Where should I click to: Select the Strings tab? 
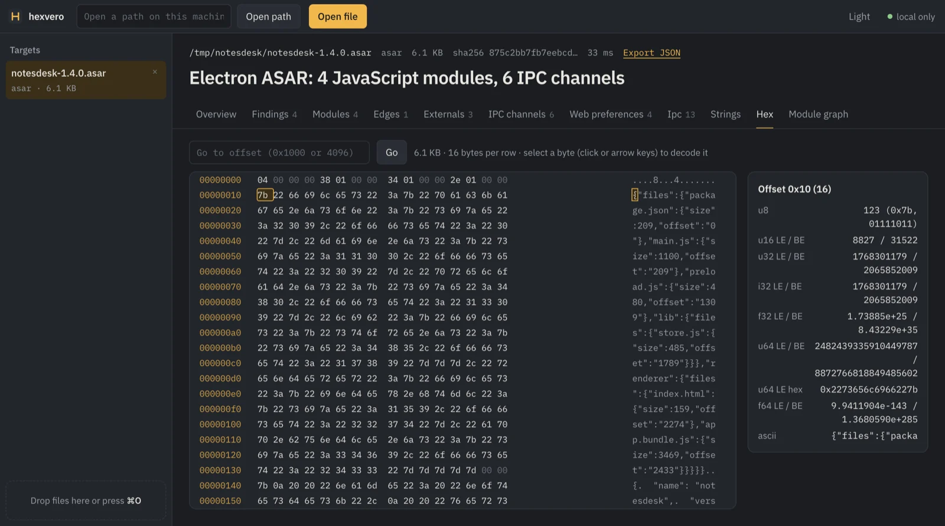725,114
